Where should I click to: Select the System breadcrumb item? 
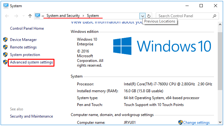pyautogui.click(x=93, y=16)
